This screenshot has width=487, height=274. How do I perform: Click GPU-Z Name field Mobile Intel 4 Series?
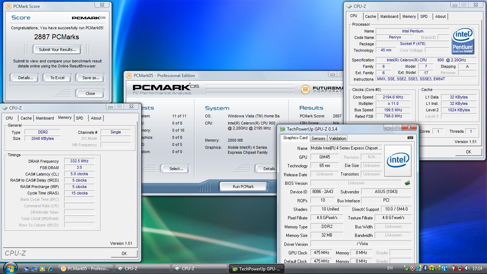[x=346, y=148]
